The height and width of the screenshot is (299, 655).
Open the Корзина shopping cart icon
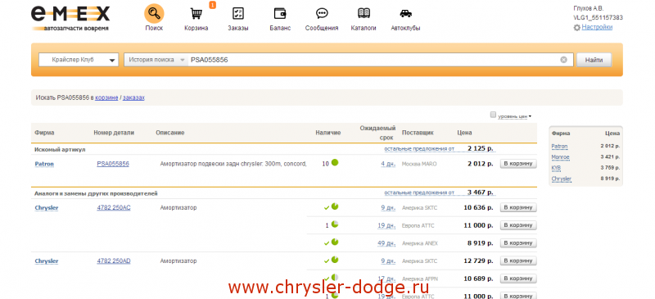[196, 14]
